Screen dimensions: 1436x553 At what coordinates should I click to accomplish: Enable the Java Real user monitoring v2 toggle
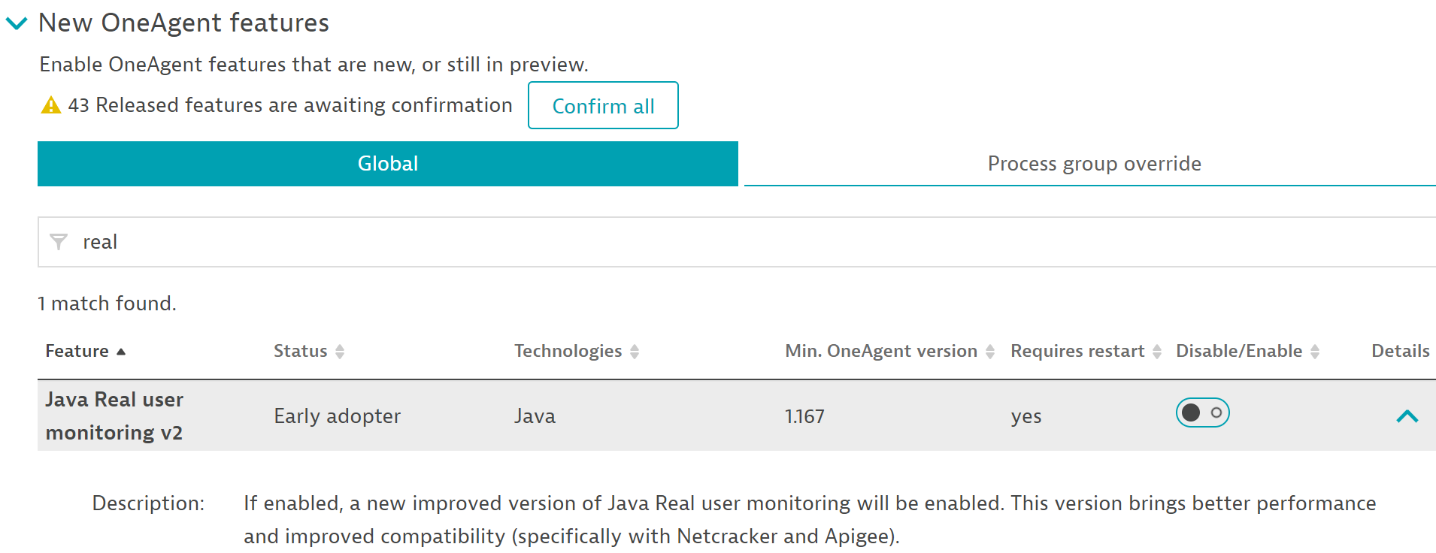click(x=1202, y=413)
